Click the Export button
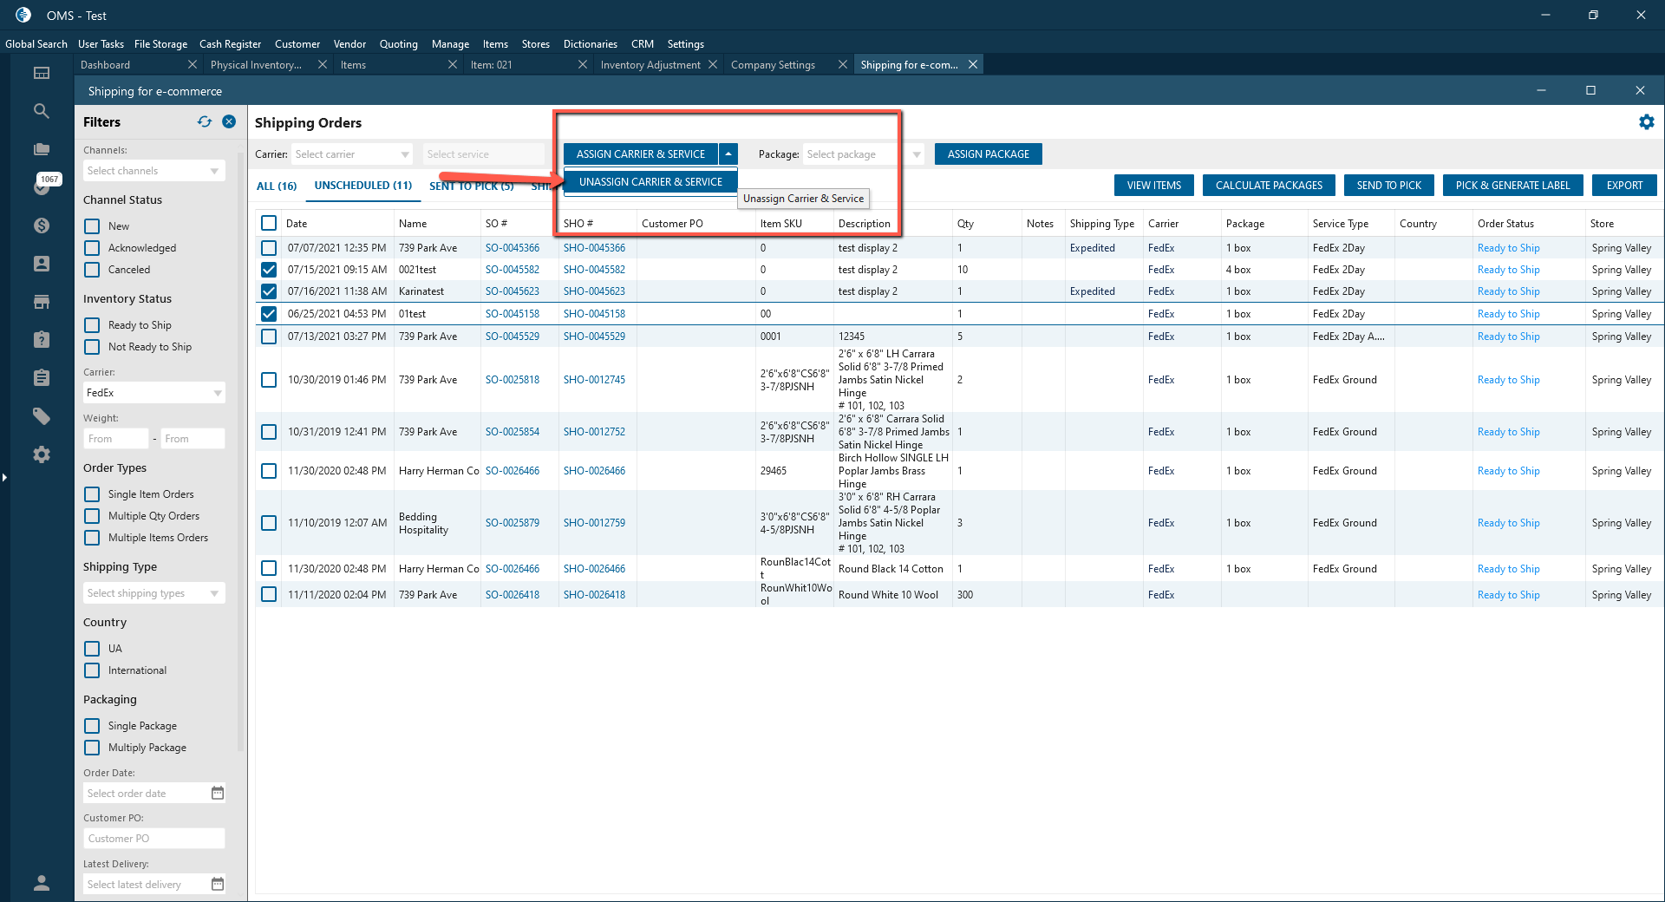 1625,186
